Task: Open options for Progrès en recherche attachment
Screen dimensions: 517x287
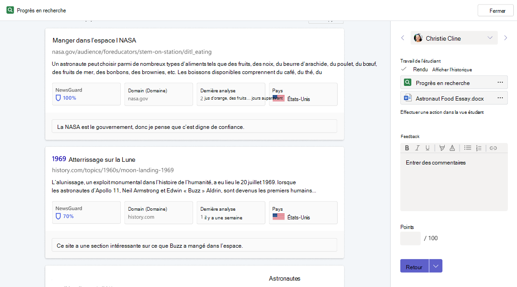Action: (x=500, y=82)
